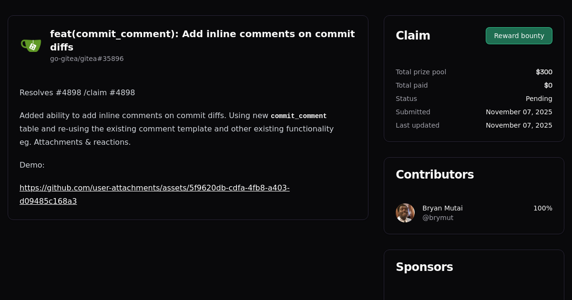
Task: Click the Gitea teacup logo icon
Action: point(31,45)
